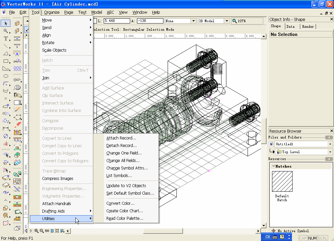Select the Default Hatch thumbnail
The image size is (334, 241).
pos(282,182)
